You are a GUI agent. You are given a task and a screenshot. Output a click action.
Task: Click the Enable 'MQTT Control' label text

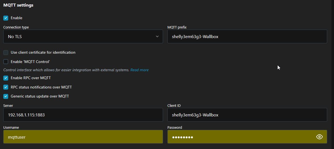click(x=30, y=62)
